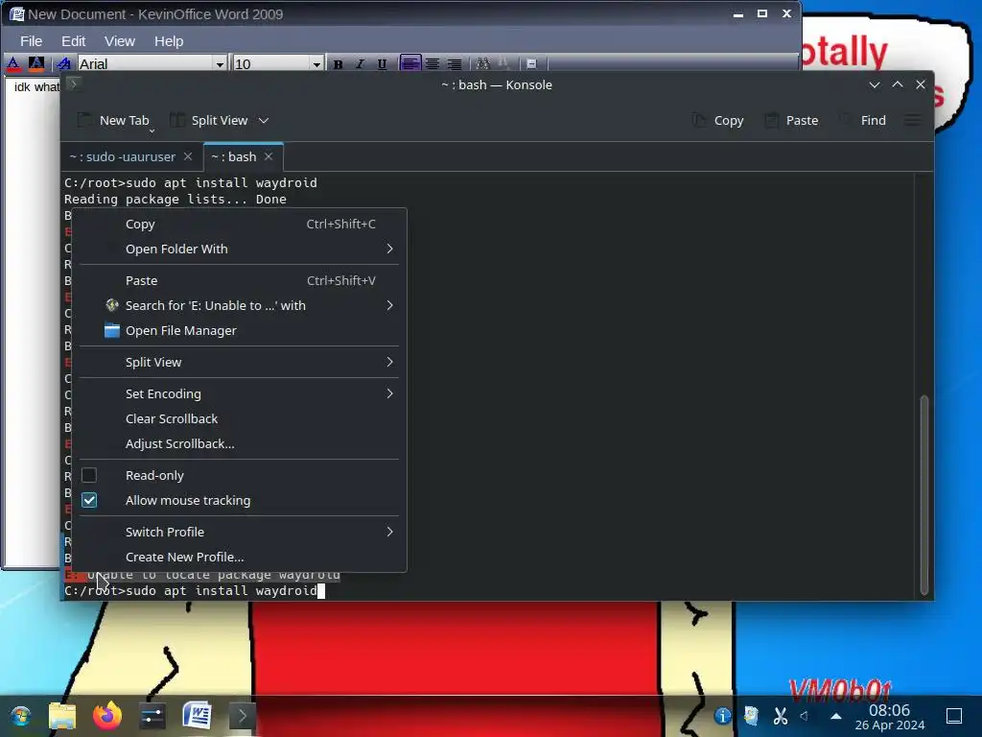
Task: Expand Set Encoding submenu
Action: coord(239,393)
